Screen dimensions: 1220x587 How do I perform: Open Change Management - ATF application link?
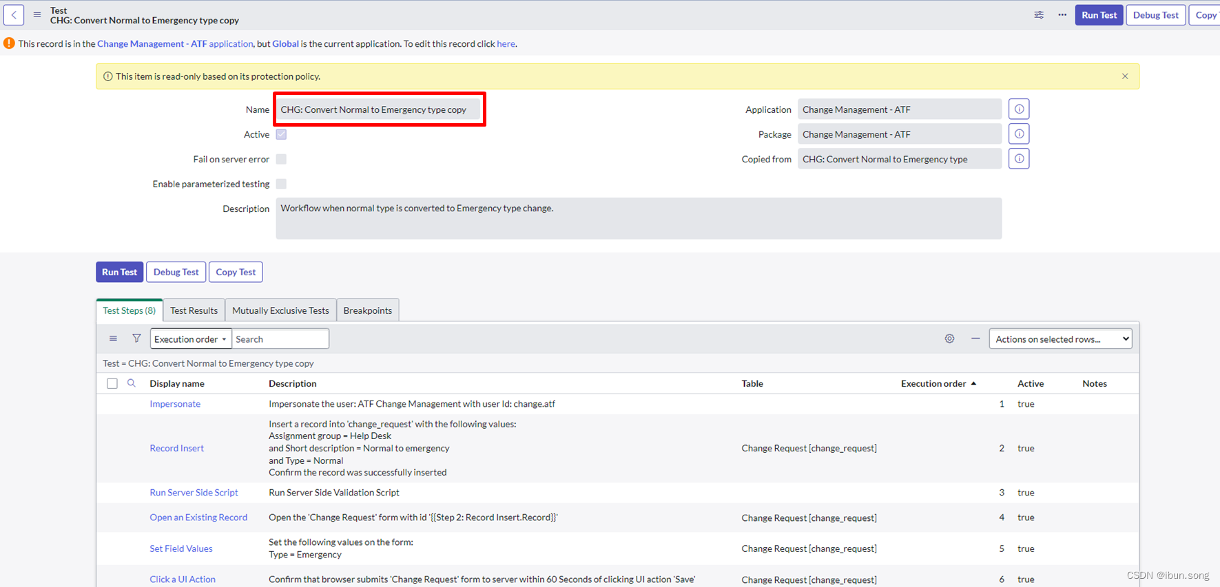pyautogui.click(x=175, y=43)
